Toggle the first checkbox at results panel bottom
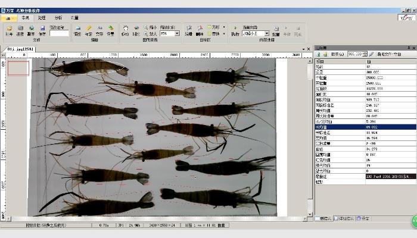 (318, 219)
